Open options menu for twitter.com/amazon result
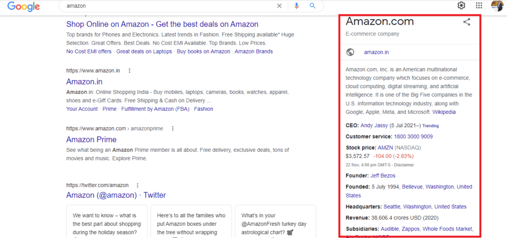The image size is (507, 238). coord(138,186)
